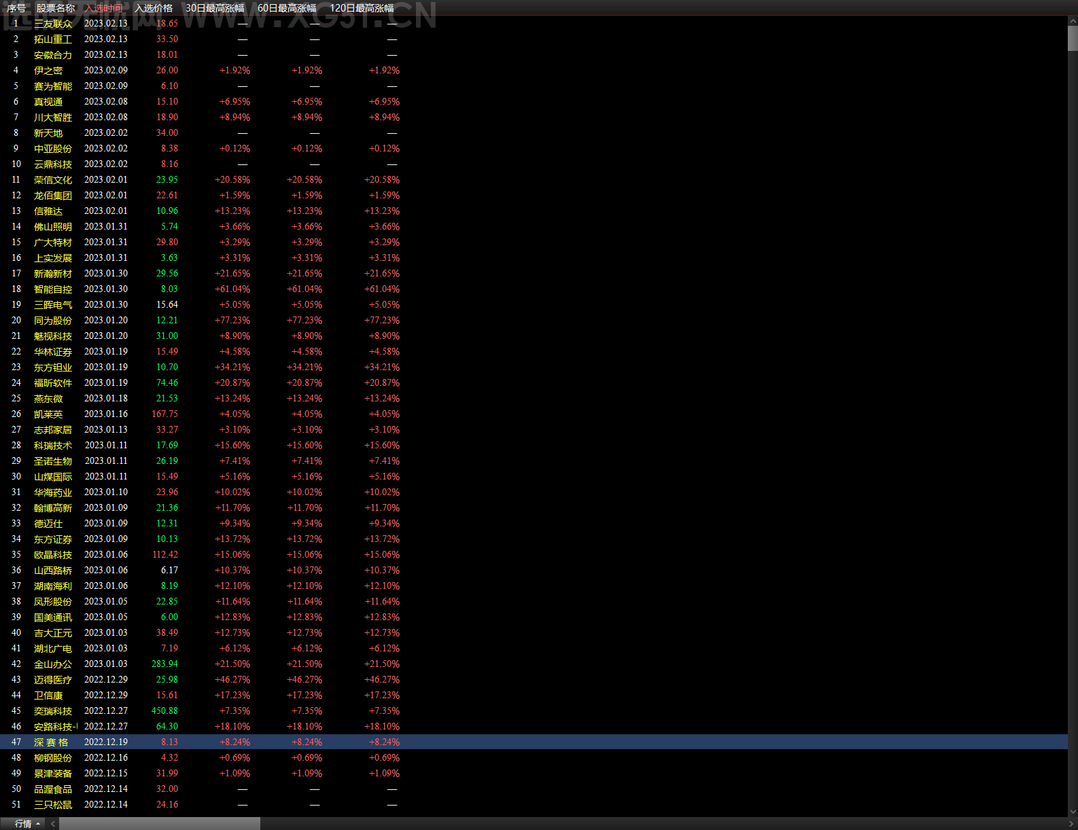Select stock 佛山照明
Image resolution: width=1078 pixels, height=830 pixels.
click(x=53, y=227)
